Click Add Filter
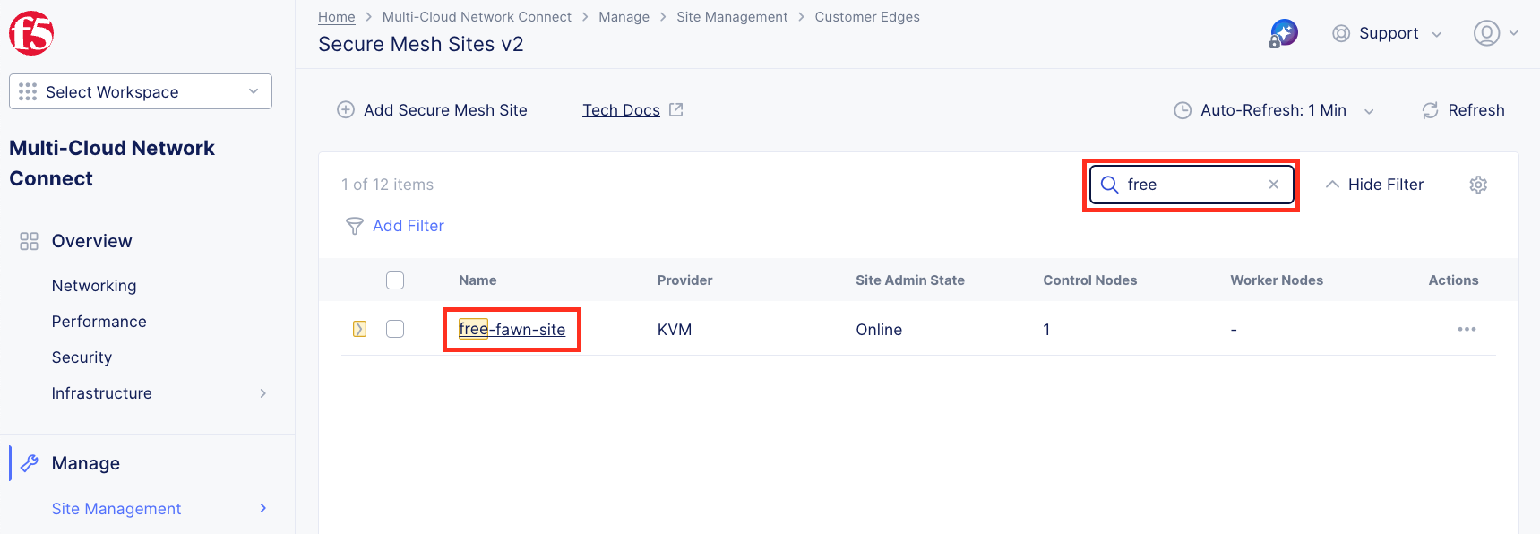The width and height of the screenshot is (1540, 534). tap(409, 226)
